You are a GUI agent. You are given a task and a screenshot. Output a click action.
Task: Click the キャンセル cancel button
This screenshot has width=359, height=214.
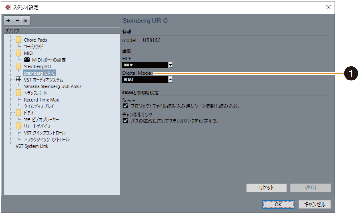pos(314,205)
